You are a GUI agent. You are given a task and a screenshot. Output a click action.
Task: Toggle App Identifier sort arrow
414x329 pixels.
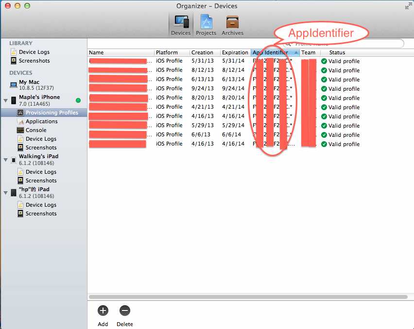tap(296, 52)
